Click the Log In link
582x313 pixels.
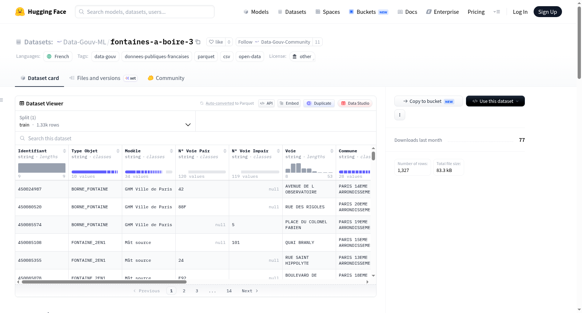tap(520, 12)
